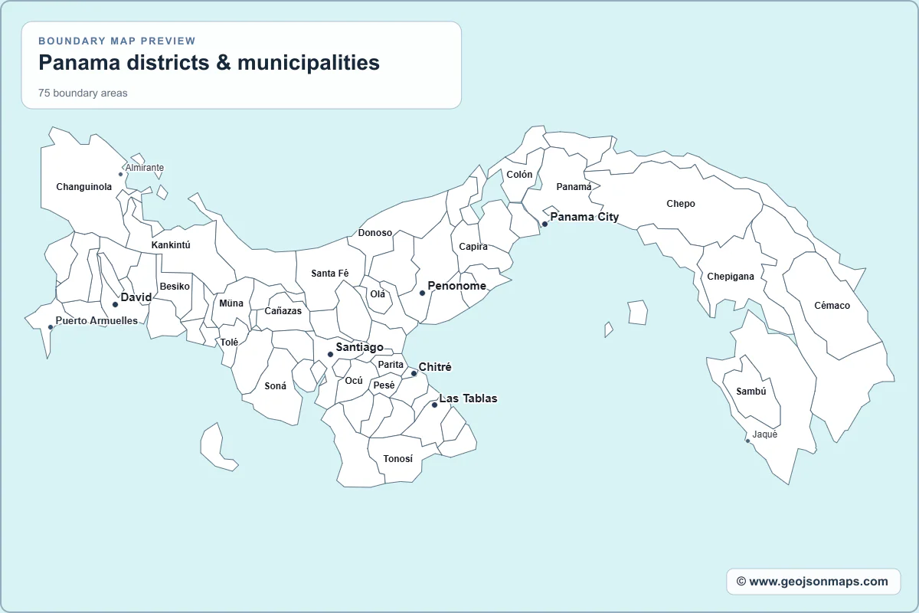919x613 pixels.
Task: Click the David name label
Action: pos(136,297)
